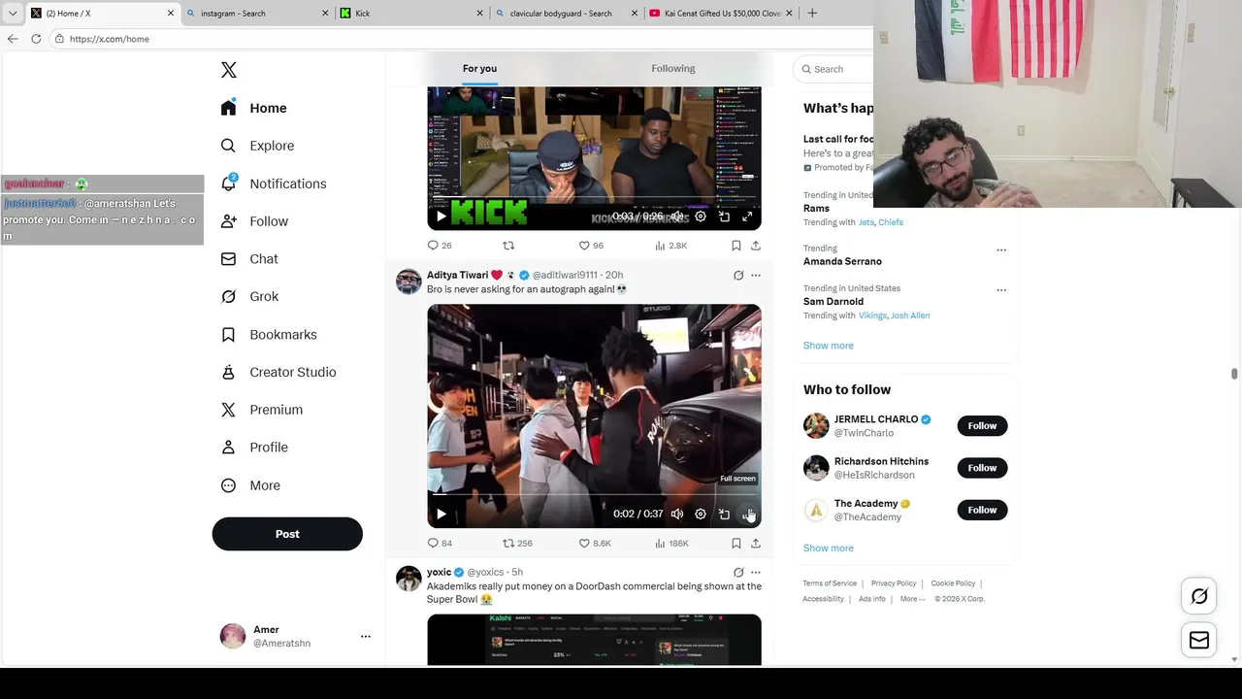Click the Bookmarks sidebar icon
Image resolution: width=1242 pixels, height=699 pixels.
click(228, 334)
